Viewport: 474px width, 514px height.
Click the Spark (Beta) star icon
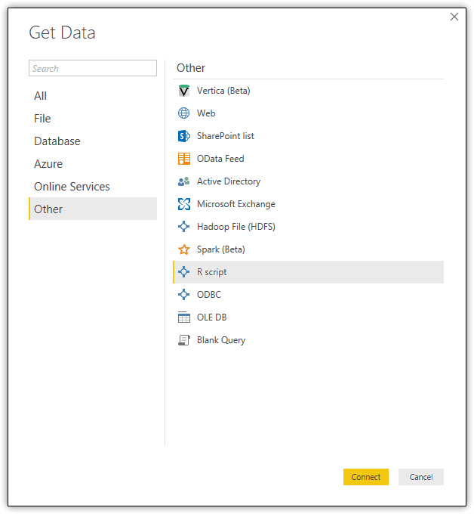click(x=183, y=249)
